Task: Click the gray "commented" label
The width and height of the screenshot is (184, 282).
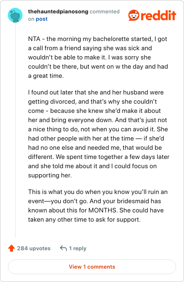Action: coord(105,12)
